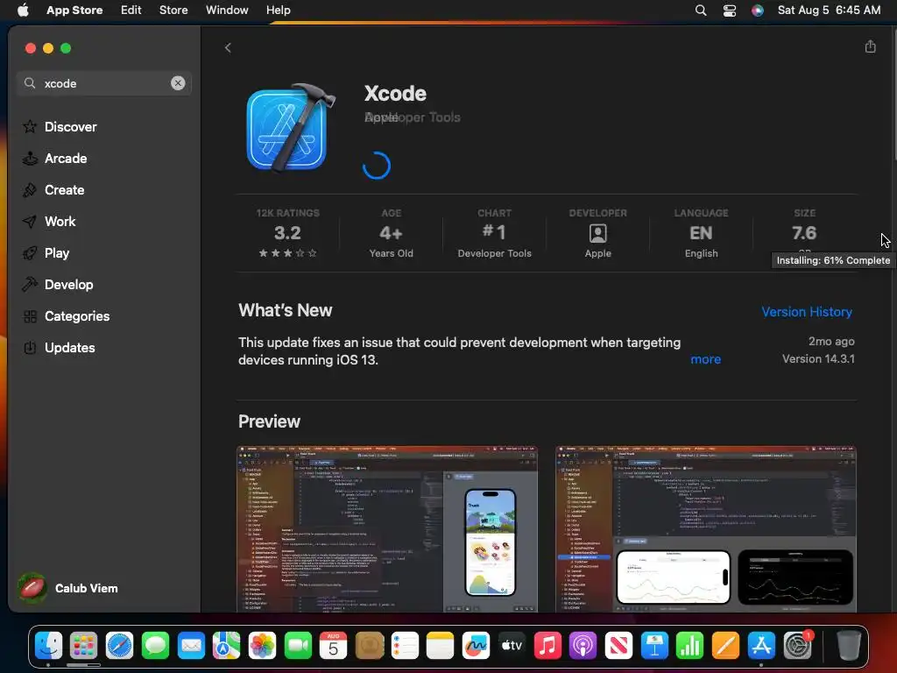Open Calendar from the Dock
The height and width of the screenshot is (673, 897).
pyautogui.click(x=333, y=646)
